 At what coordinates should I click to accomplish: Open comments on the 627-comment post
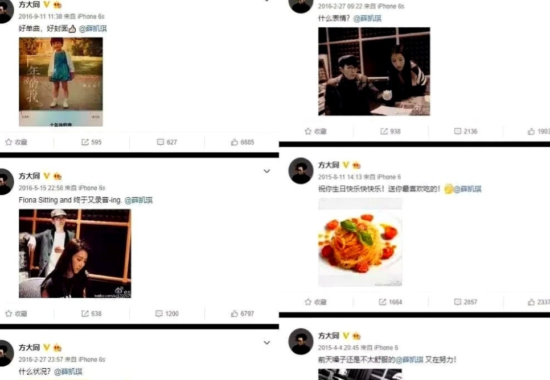167,142
